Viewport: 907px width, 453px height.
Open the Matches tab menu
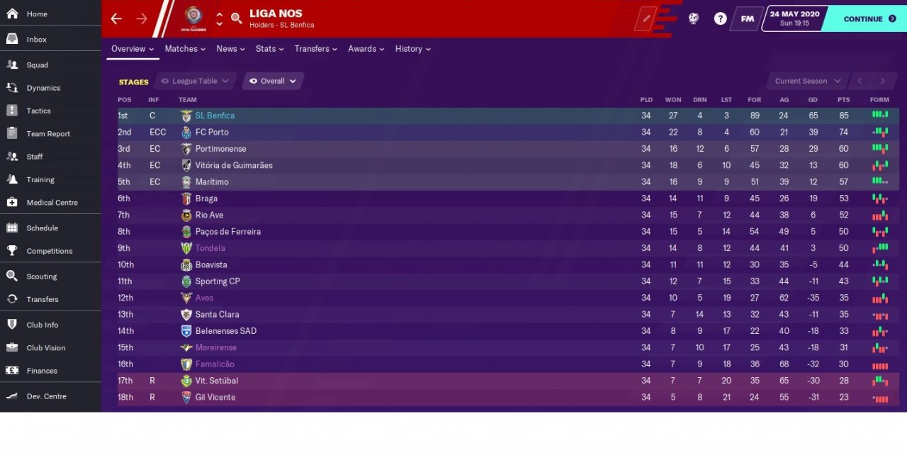[x=185, y=49]
